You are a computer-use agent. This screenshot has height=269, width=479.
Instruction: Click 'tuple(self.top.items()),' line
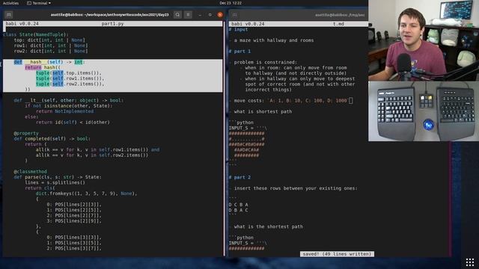[x=69, y=73]
